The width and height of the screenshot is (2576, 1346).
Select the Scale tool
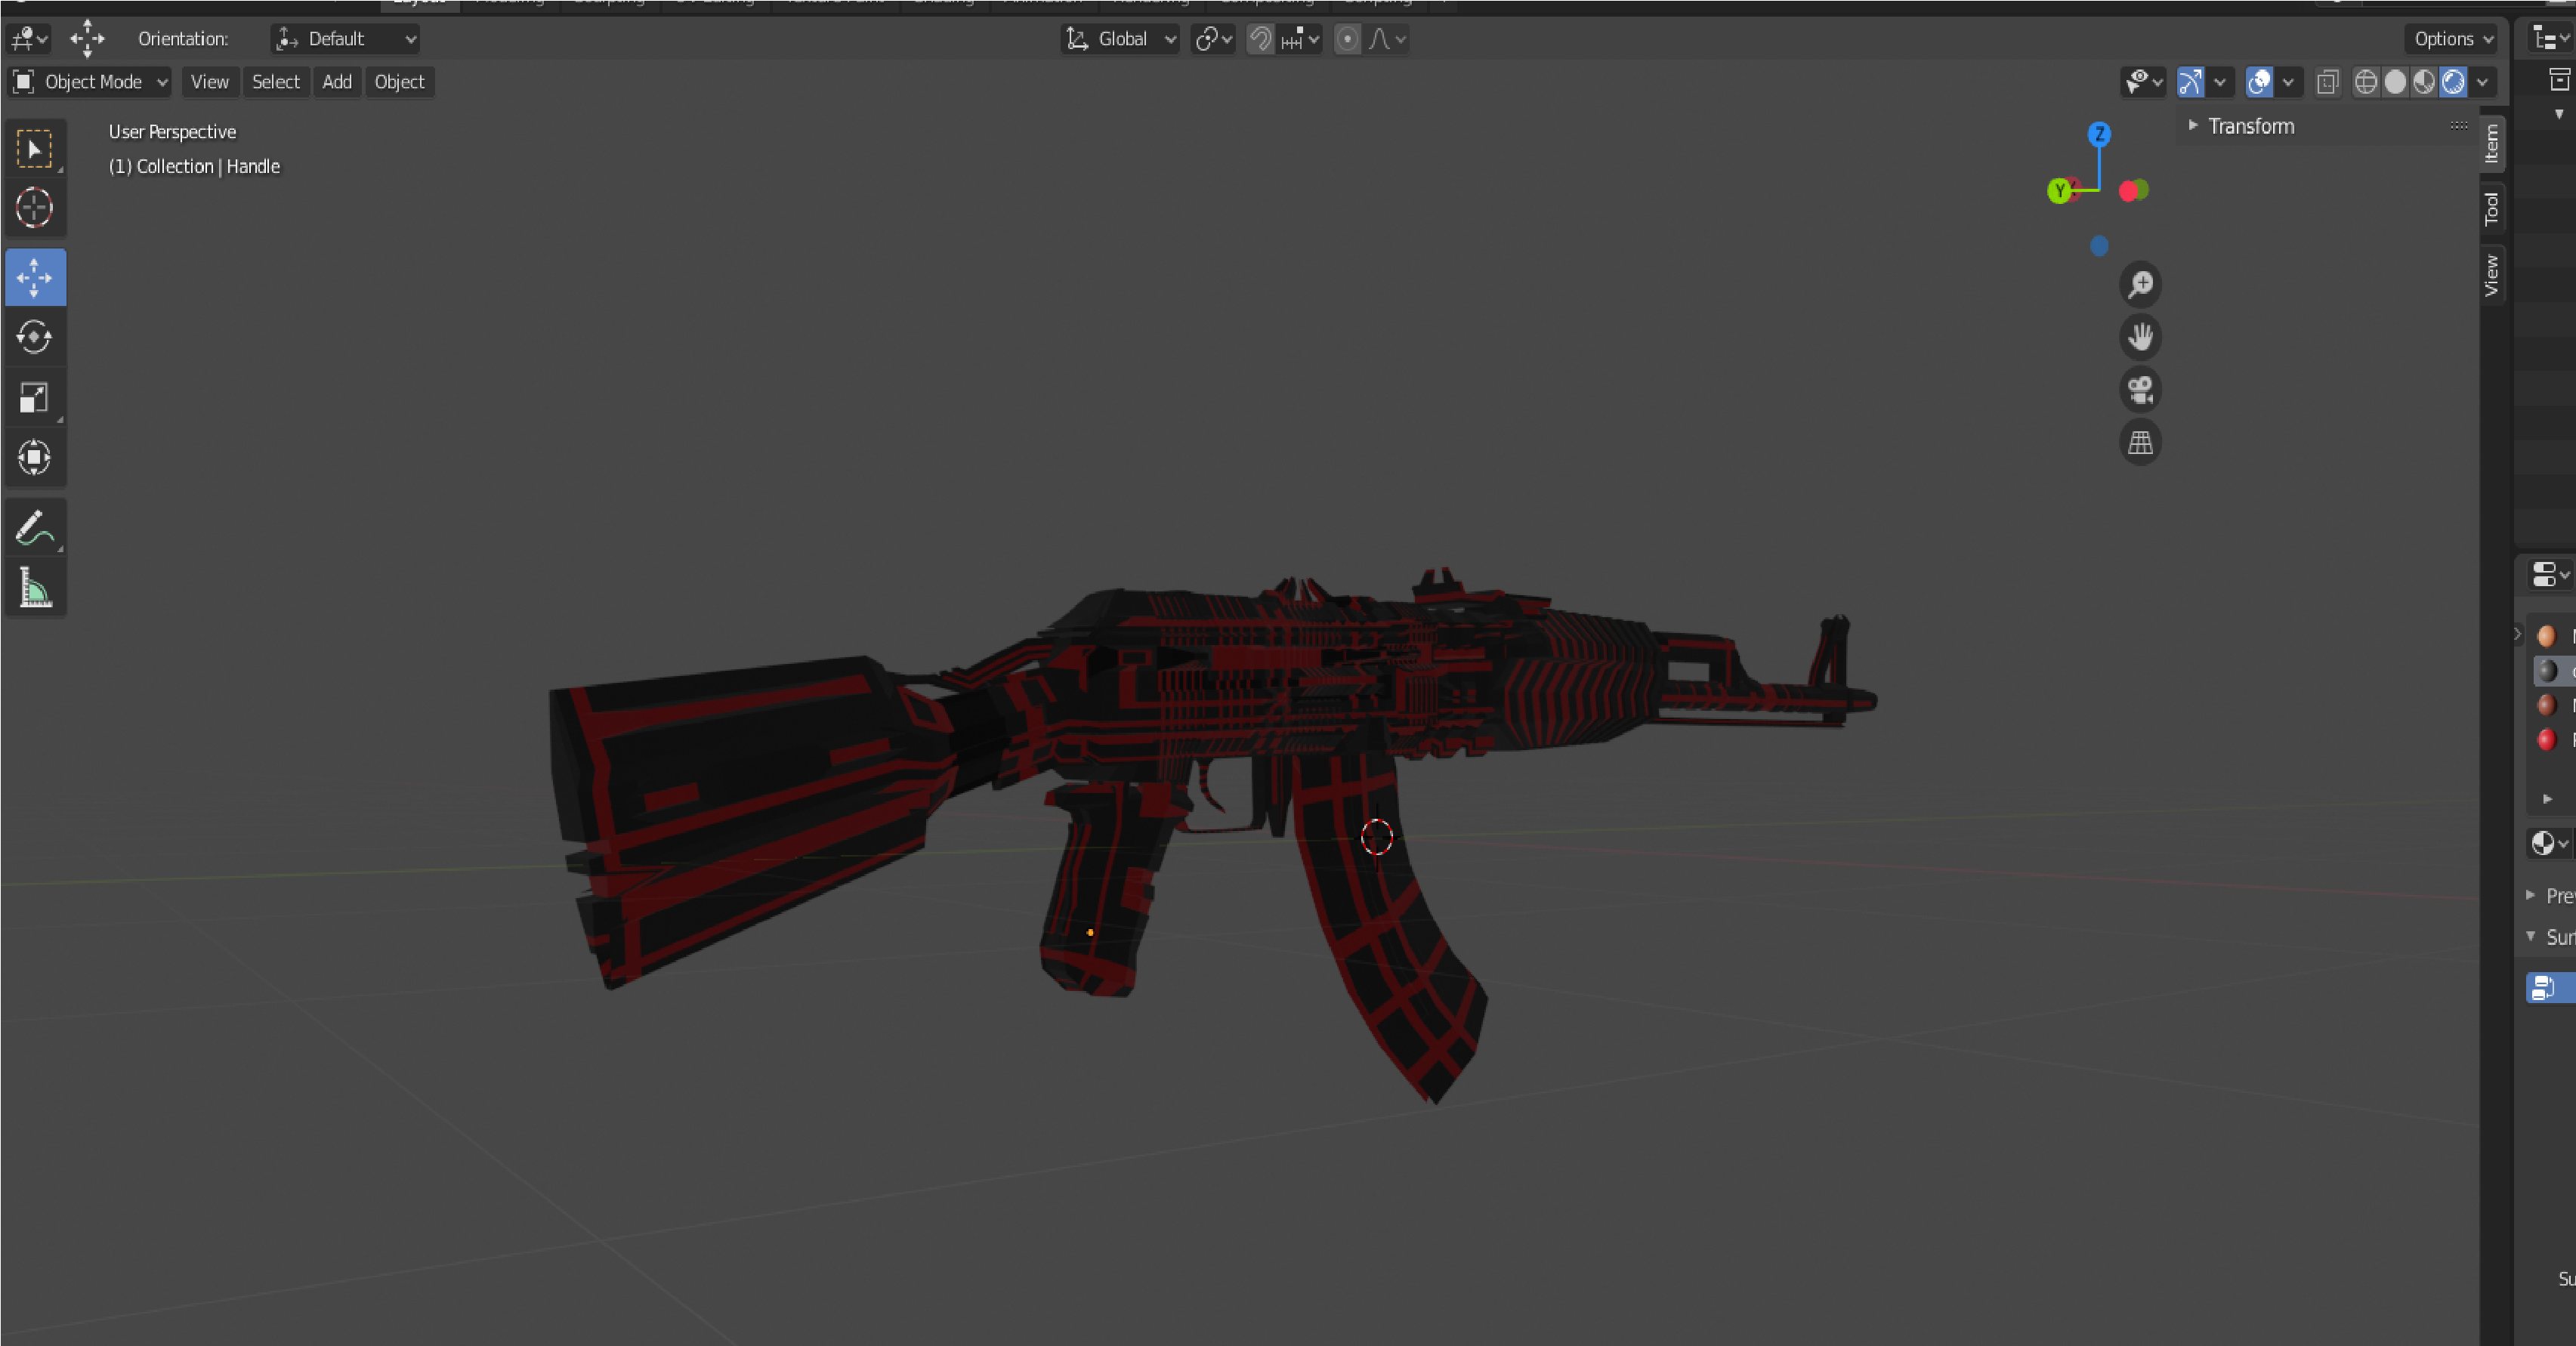pos(35,397)
